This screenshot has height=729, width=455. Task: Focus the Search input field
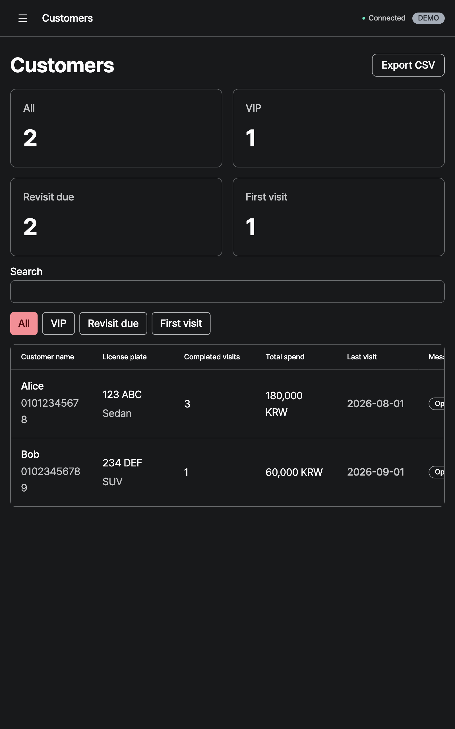227,292
